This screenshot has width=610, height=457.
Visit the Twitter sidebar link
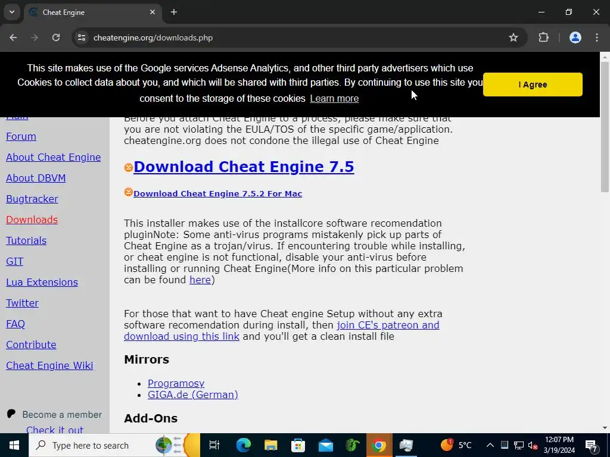pos(22,303)
